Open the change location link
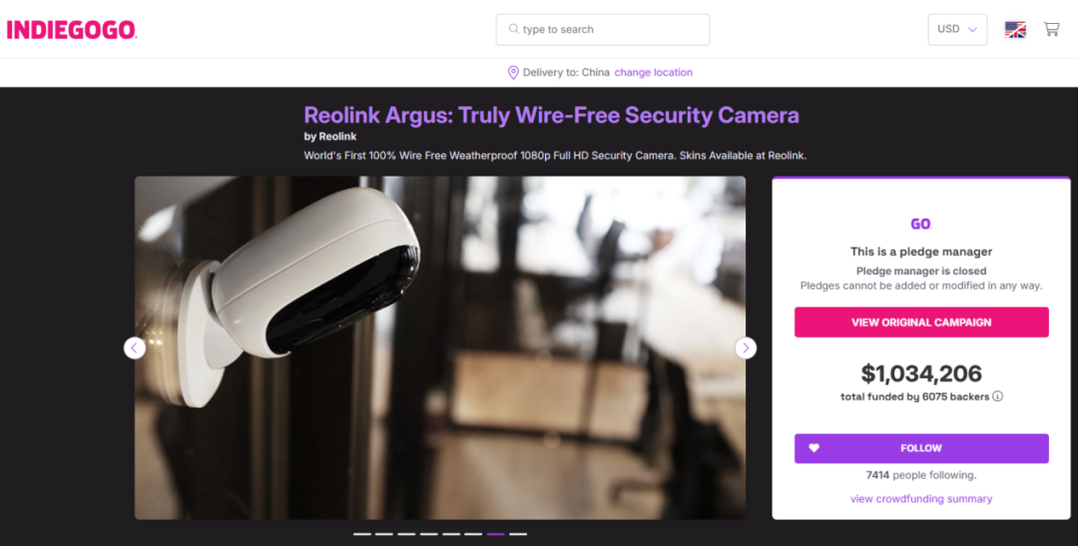Image resolution: width=1078 pixels, height=546 pixels. (x=653, y=72)
